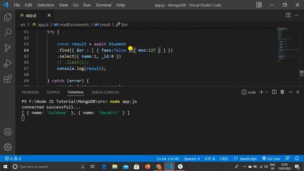This screenshot has height=171, width=304.
Task: Split the terminal panel
Action: 274,92
